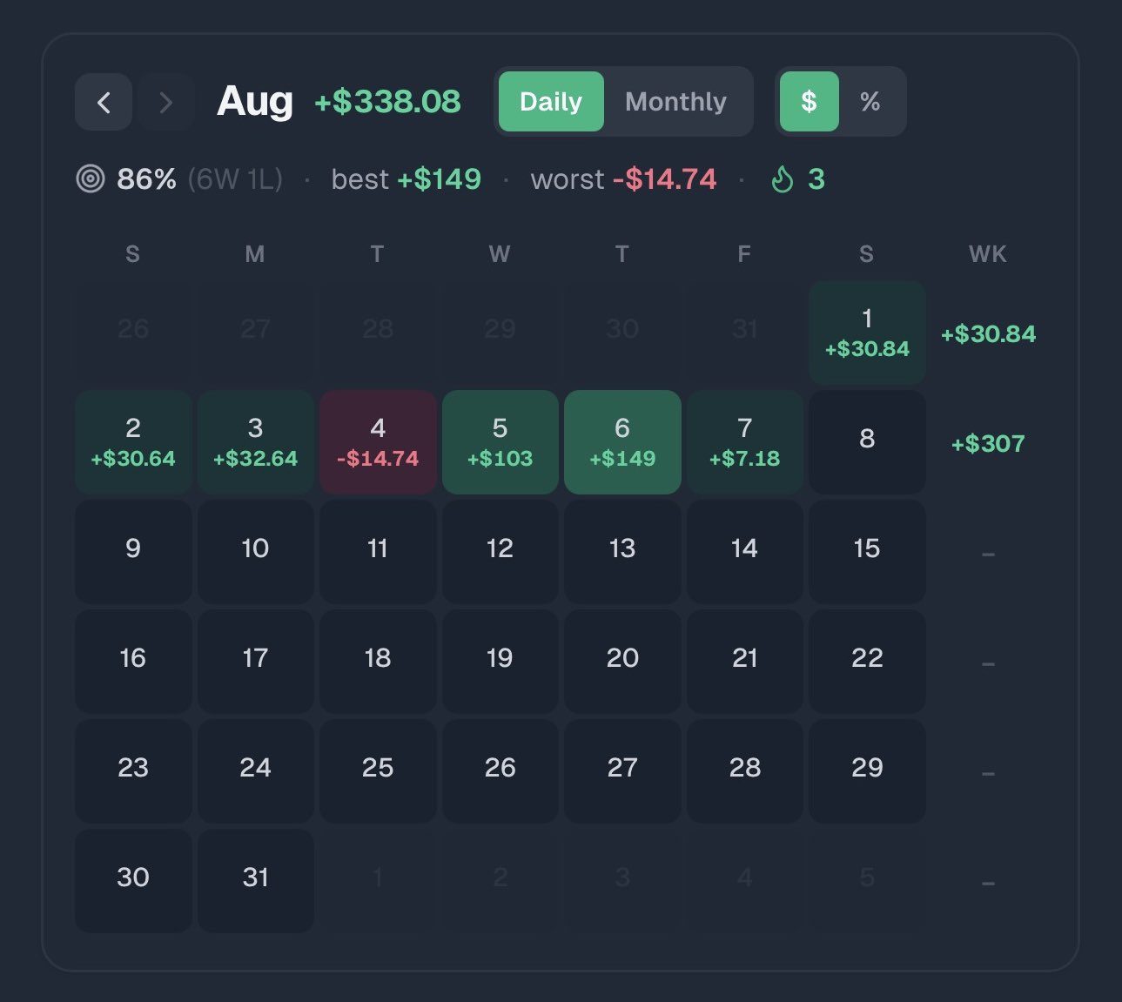Click the target win-rate icon
The height and width of the screenshot is (1002, 1122).
pos(91,179)
